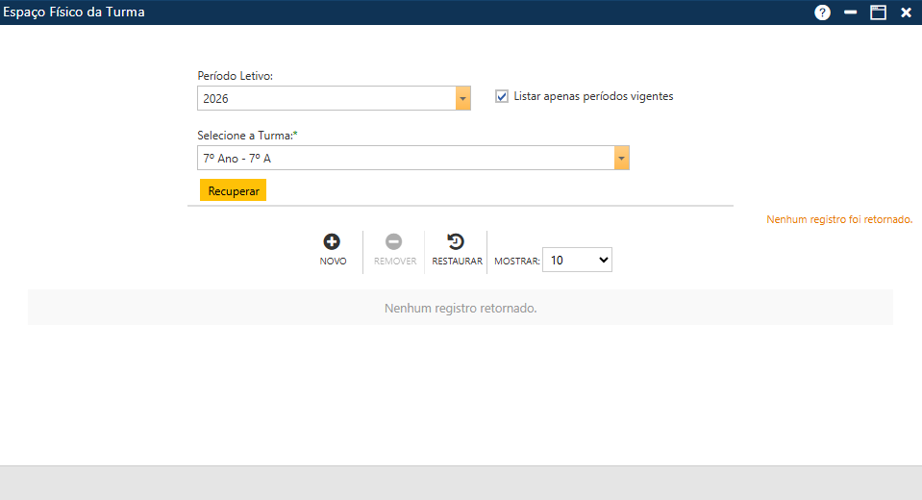The image size is (922, 500).
Task: Toggle the Listar apenas períodos vigentes checkbox
Action: [502, 96]
